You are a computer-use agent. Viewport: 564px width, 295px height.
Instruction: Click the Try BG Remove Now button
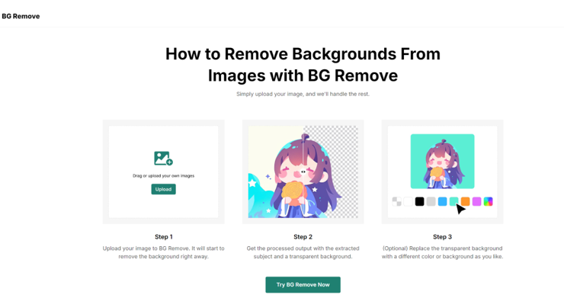pos(303,284)
